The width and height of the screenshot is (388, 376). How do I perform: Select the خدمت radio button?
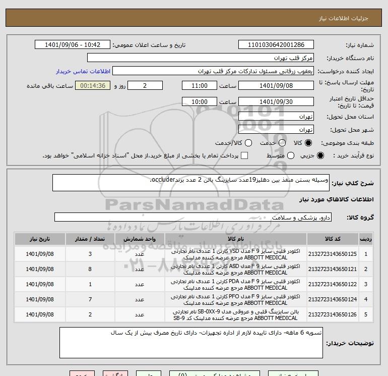[x=282, y=143]
